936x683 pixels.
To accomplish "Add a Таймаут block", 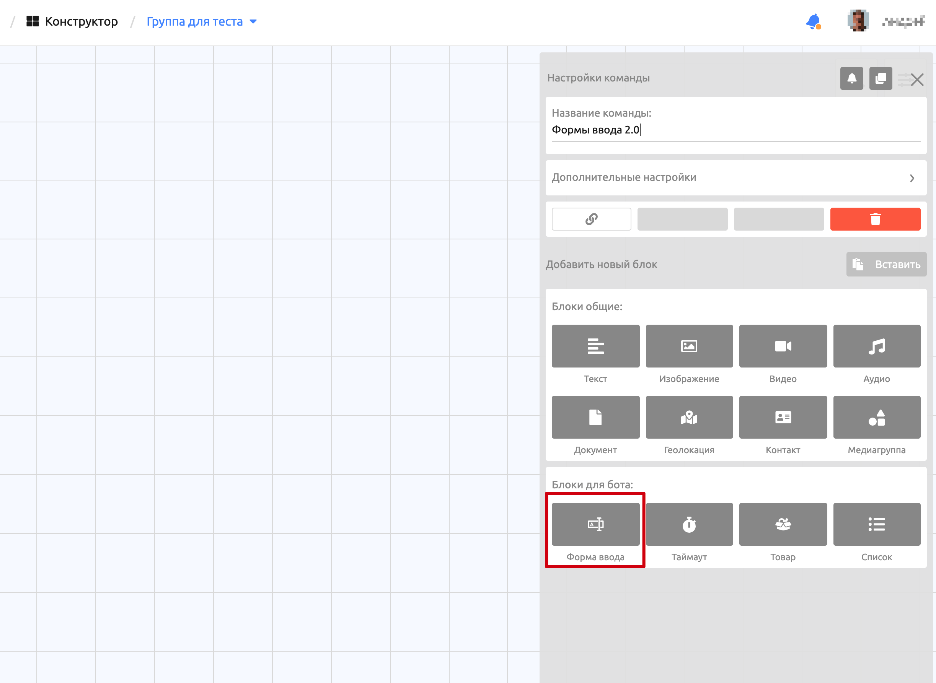I will (x=689, y=524).
